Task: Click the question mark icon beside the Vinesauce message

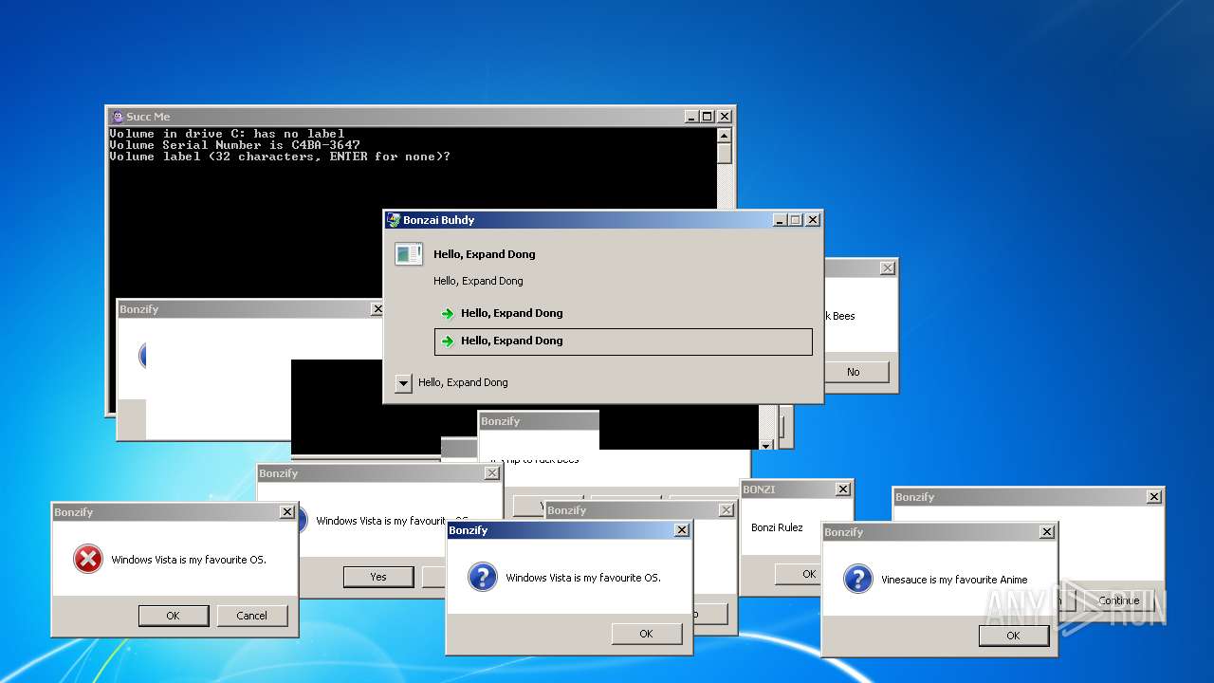Action: pos(857,580)
